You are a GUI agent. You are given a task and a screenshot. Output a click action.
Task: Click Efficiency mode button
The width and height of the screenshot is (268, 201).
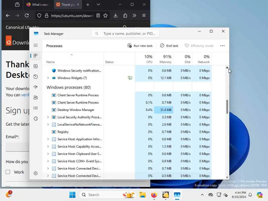(199, 46)
